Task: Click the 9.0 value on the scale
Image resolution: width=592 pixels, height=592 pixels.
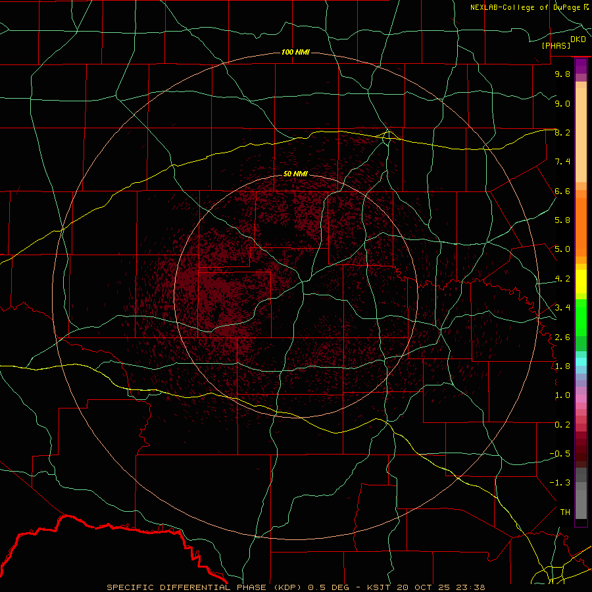Action: [x=562, y=103]
